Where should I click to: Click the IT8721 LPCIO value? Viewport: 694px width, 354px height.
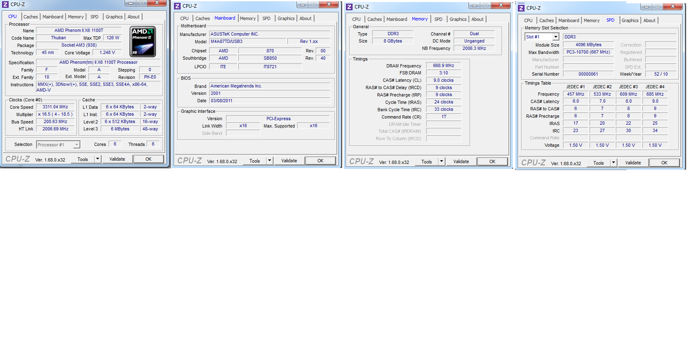(270, 67)
